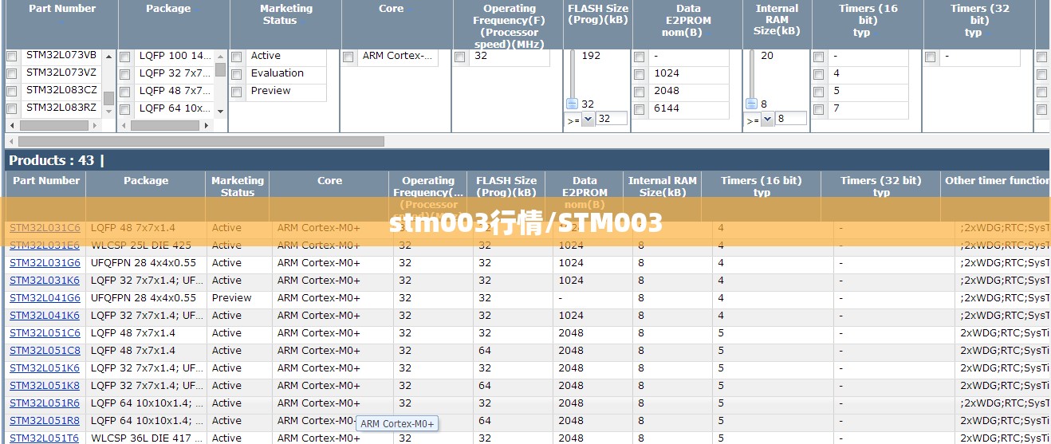Tick the STM32L073VB part number checkbox
The image size is (1051, 444).
(x=12, y=57)
